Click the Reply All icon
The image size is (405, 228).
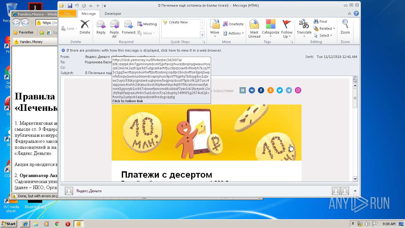(x=114, y=28)
